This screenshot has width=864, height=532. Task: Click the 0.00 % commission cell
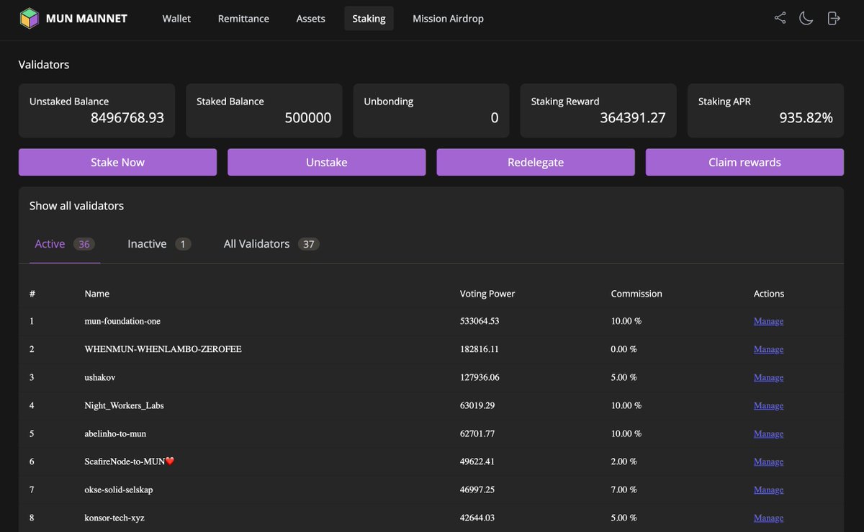624,349
